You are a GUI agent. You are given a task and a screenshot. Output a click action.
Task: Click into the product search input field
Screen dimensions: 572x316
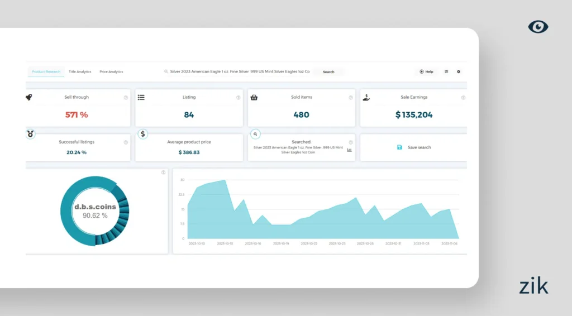click(x=239, y=72)
